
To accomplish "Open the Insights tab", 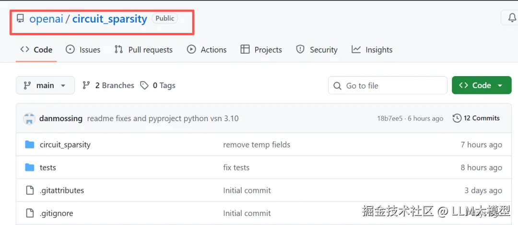I will click(x=372, y=50).
